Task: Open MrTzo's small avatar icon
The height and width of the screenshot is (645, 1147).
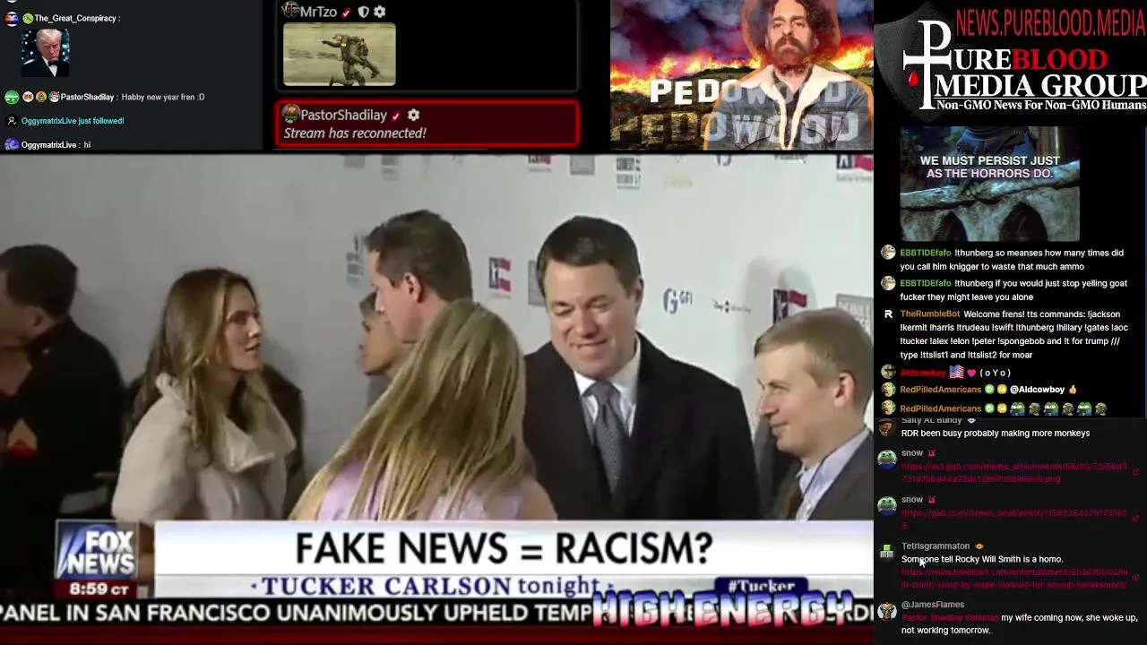Action: pos(290,11)
